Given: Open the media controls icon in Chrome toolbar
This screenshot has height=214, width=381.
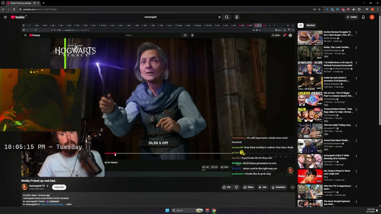Looking at the screenshot, I should click(x=367, y=9).
